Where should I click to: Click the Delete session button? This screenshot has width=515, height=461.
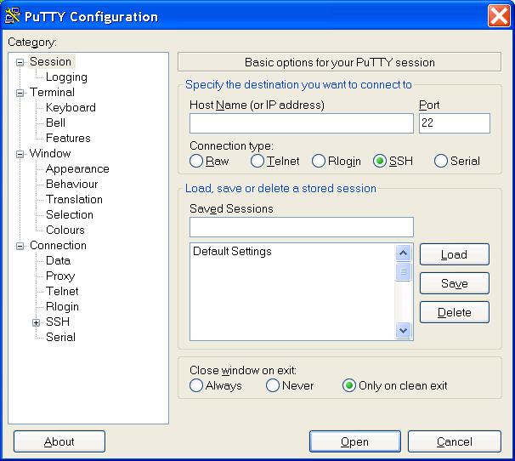click(455, 312)
